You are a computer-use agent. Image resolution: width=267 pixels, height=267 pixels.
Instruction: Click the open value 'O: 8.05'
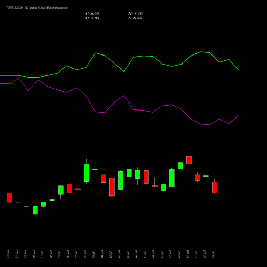92,18
